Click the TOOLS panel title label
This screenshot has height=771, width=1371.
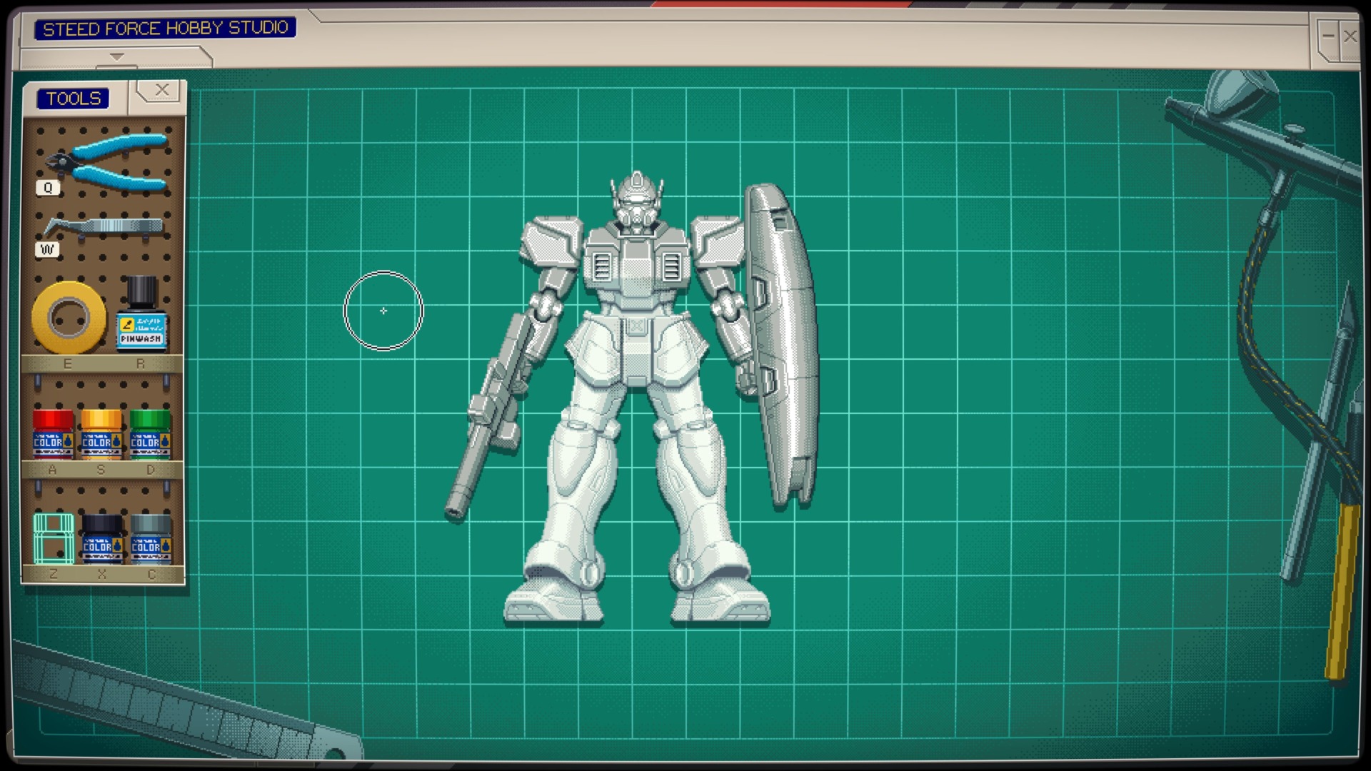72,99
